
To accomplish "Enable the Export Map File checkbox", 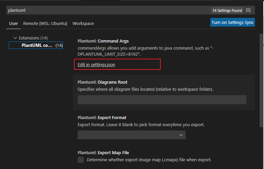I will click(81, 160).
